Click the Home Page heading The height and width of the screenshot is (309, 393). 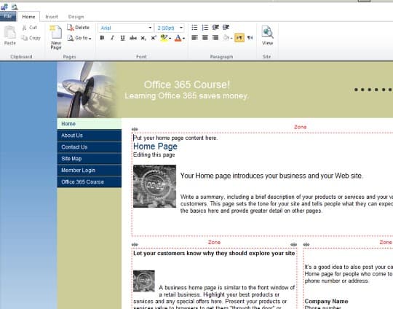tap(155, 146)
